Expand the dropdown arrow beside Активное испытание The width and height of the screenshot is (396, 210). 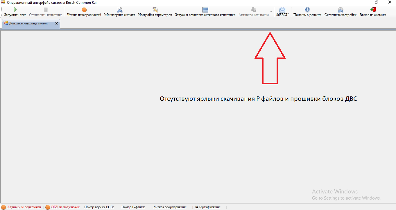click(x=271, y=12)
